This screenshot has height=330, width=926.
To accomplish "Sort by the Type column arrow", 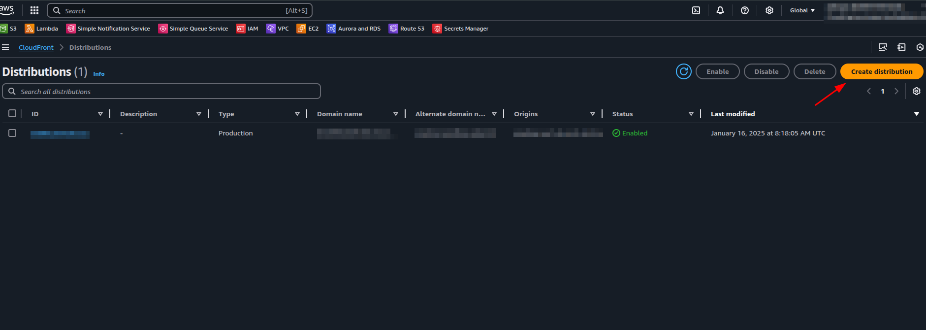I will (297, 114).
